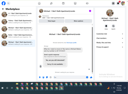
Task: Click the header apartment listing avatar
Action: click(41, 11)
